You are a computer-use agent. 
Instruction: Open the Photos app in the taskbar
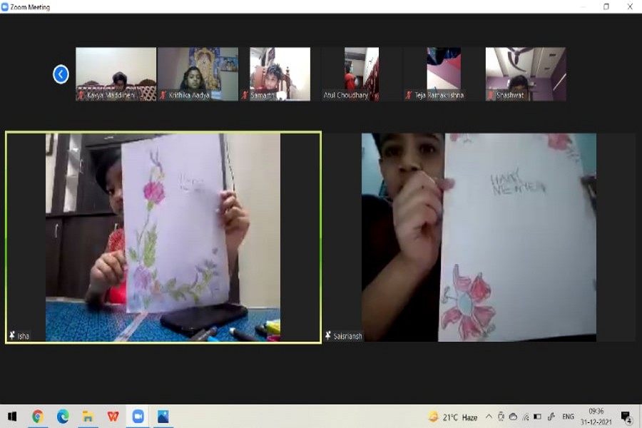pos(163,417)
